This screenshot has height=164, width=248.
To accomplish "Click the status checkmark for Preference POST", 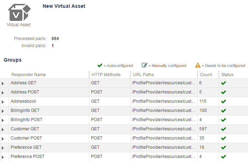I will coord(223,157).
